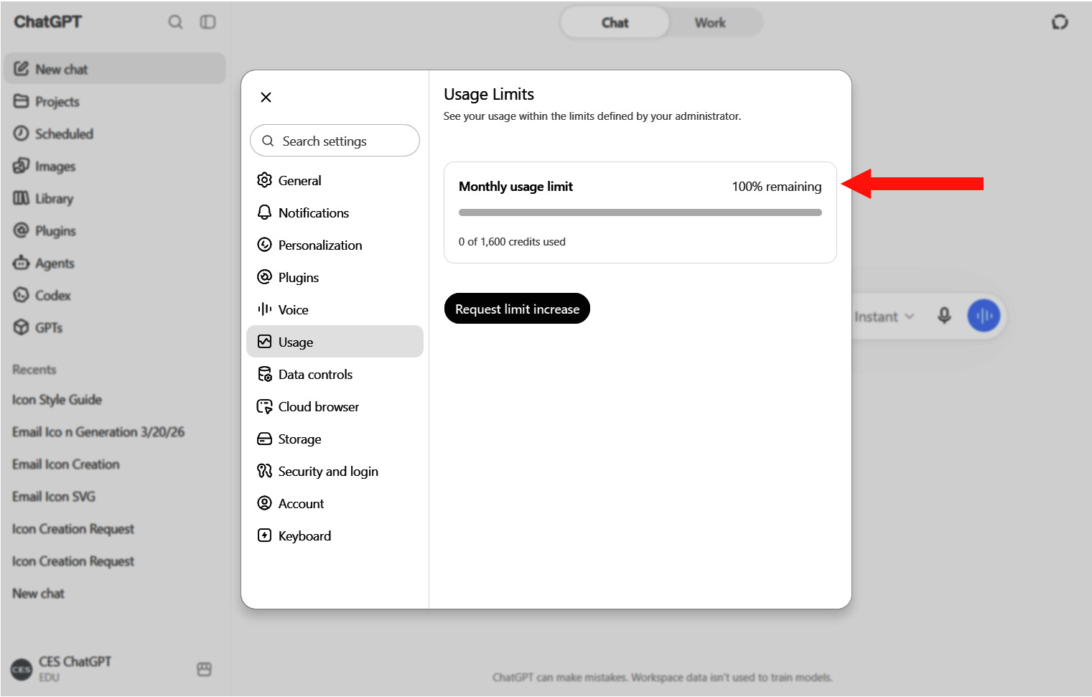This screenshot has height=697, width=1092.
Task: Open Library books icon in sidebar
Action: 21,198
